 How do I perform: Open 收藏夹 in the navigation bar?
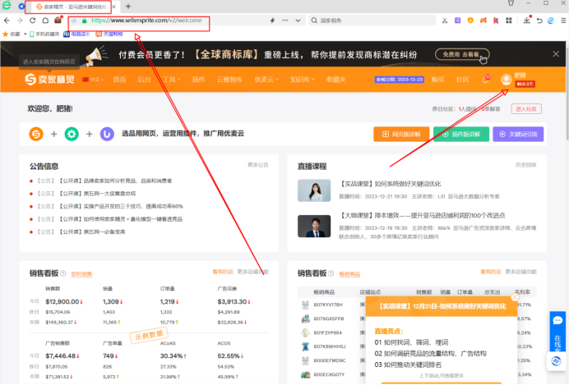coord(336,80)
